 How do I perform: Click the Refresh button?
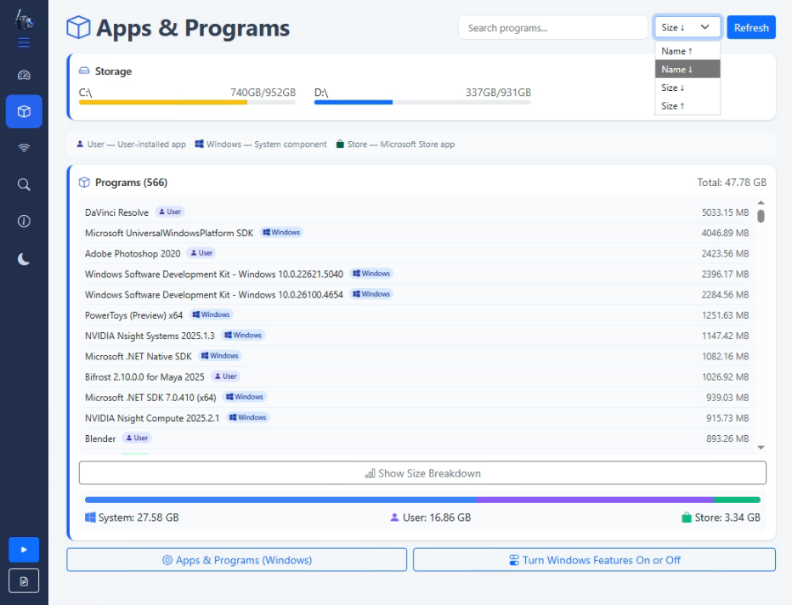point(751,26)
